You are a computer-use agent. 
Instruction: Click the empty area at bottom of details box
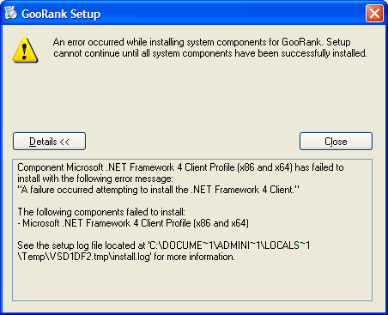click(192, 282)
